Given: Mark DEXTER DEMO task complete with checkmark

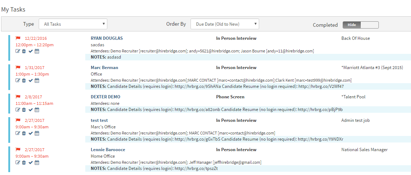Looking at the screenshot, I should [30, 110].
